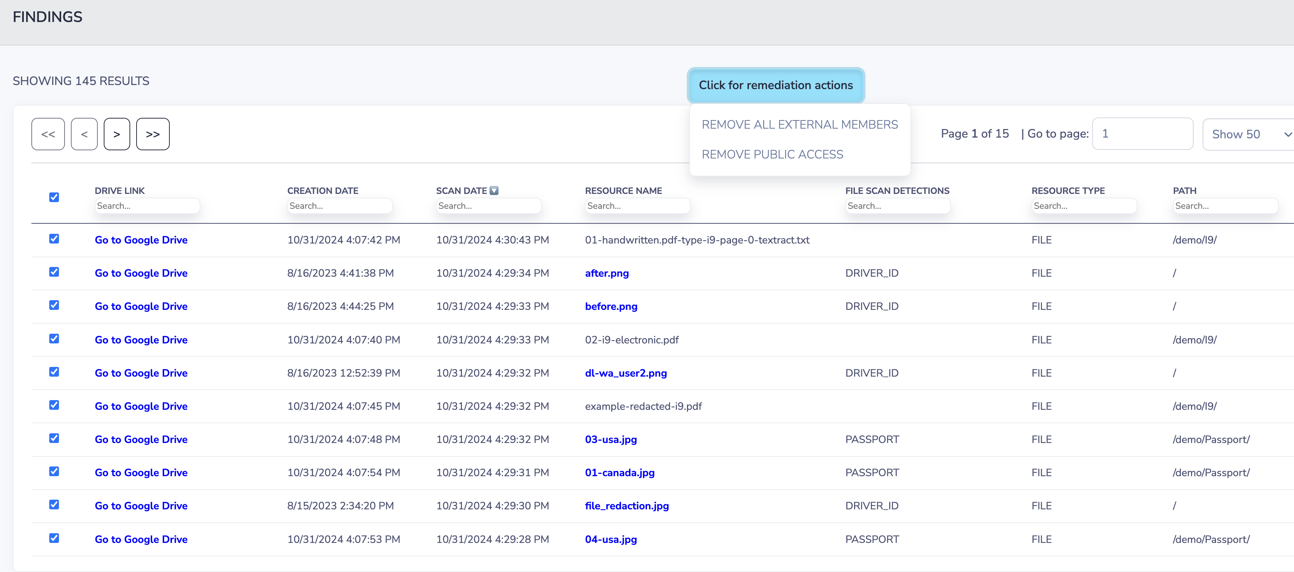Uncheck the after.png row checkbox

(x=54, y=272)
